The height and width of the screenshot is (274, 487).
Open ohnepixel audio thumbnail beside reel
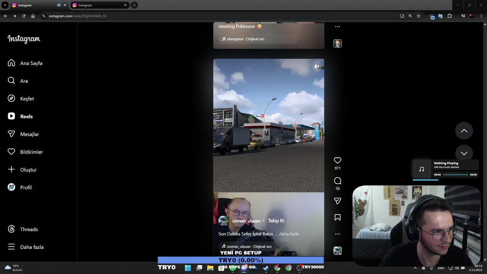click(337, 43)
